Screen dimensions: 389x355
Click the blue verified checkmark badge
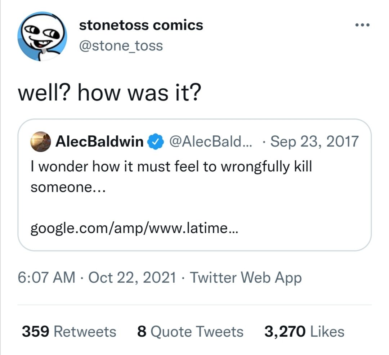coord(154,141)
